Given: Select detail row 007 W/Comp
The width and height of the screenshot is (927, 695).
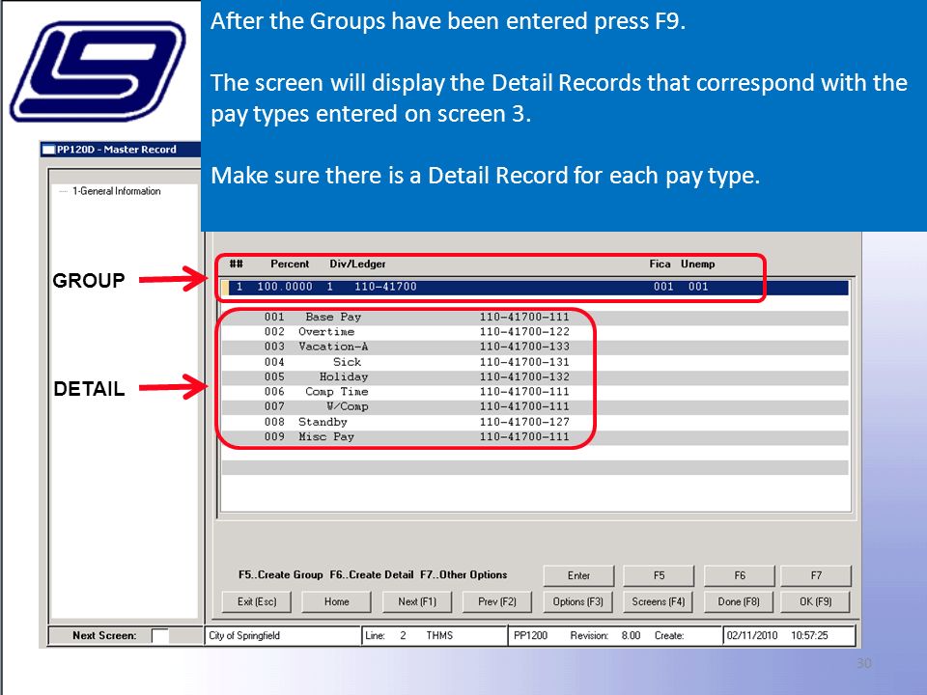Looking at the screenshot, I should coord(535,406).
